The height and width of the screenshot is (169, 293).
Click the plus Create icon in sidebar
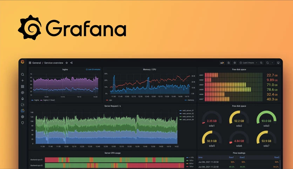pos(22,80)
